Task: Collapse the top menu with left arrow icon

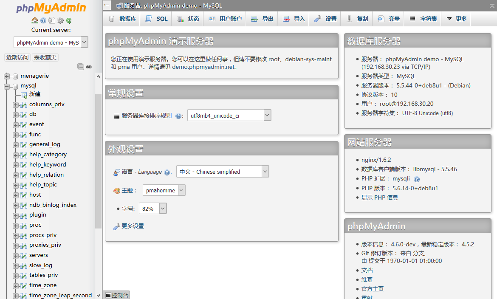Action: tap(107, 6)
